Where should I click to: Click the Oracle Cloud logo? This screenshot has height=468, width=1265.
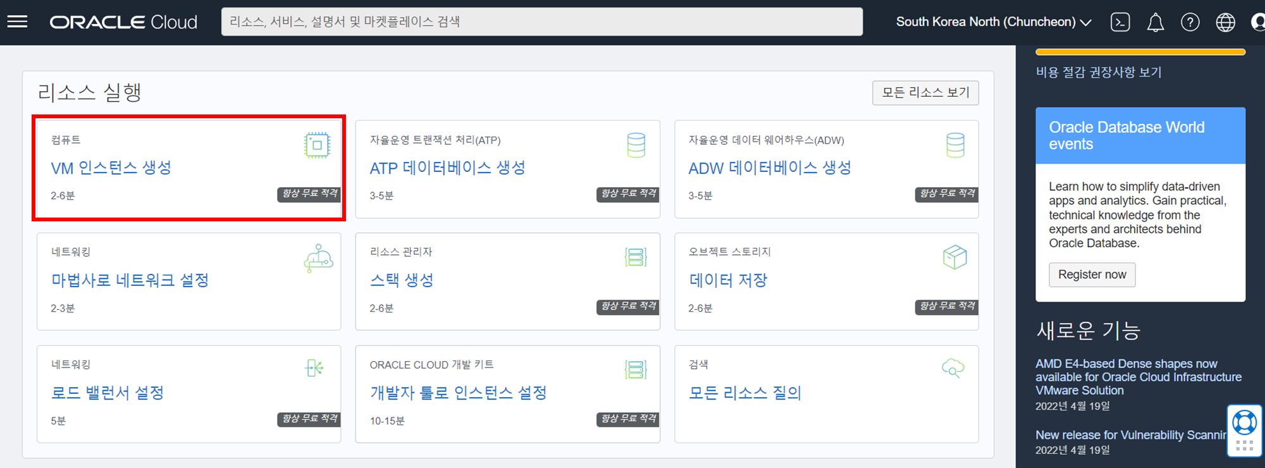[x=123, y=22]
